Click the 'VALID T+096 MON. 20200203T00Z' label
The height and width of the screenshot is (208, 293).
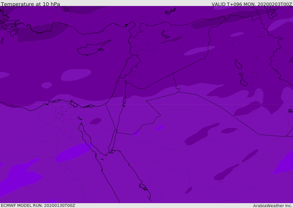(x=252, y=4)
